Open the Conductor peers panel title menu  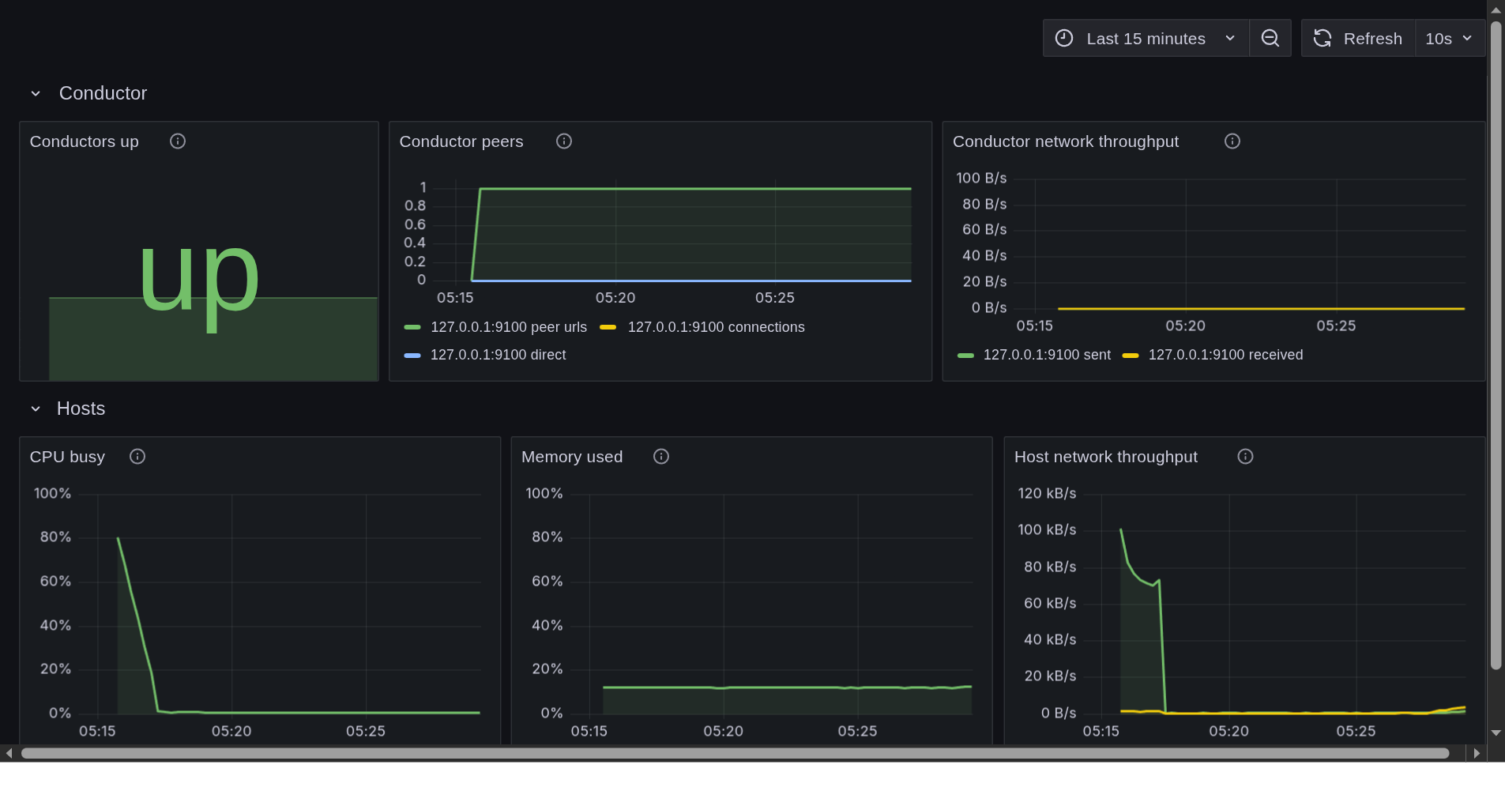(461, 141)
